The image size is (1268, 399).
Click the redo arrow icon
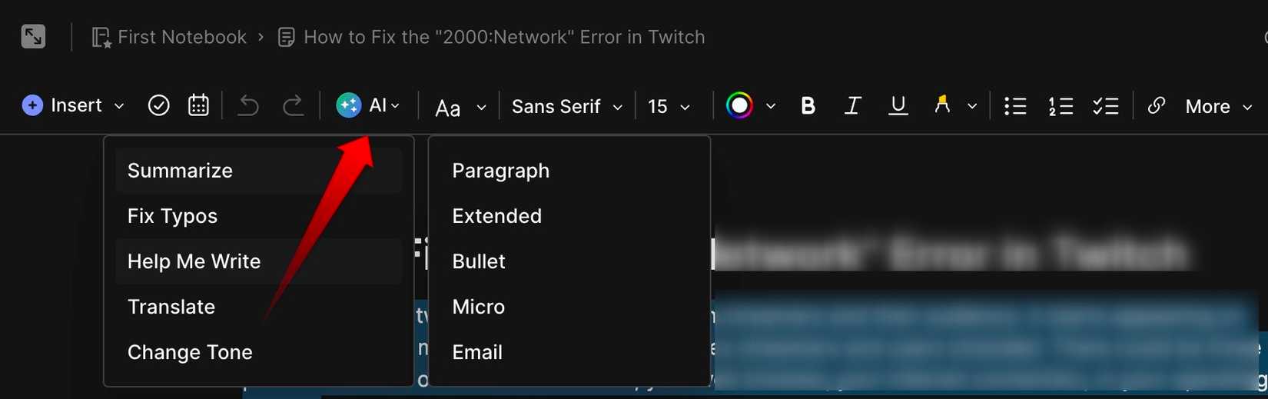(293, 105)
